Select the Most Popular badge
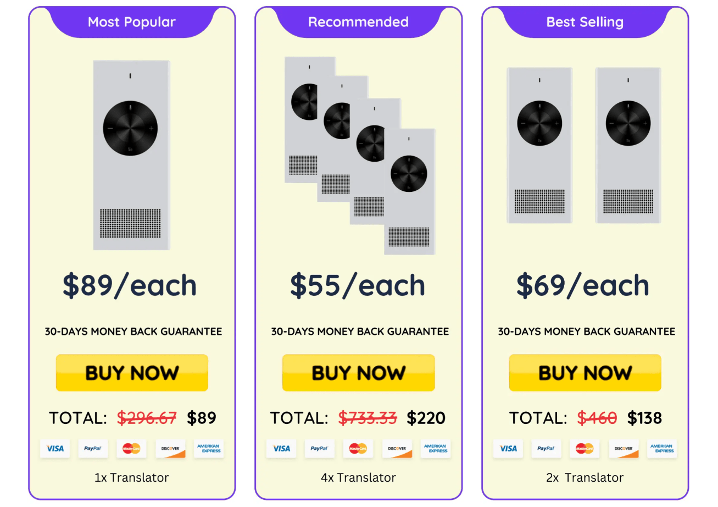This screenshot has width=718, height=507. tap(132, 23)
